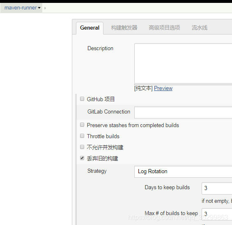Switch to the General tab
Screen dimensions: 232x225
90,28
